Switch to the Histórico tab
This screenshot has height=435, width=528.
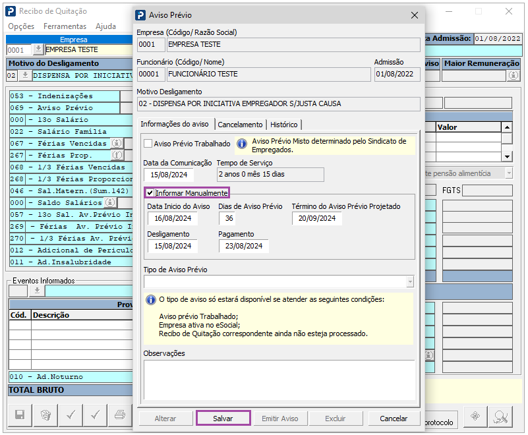pos(284,125)
